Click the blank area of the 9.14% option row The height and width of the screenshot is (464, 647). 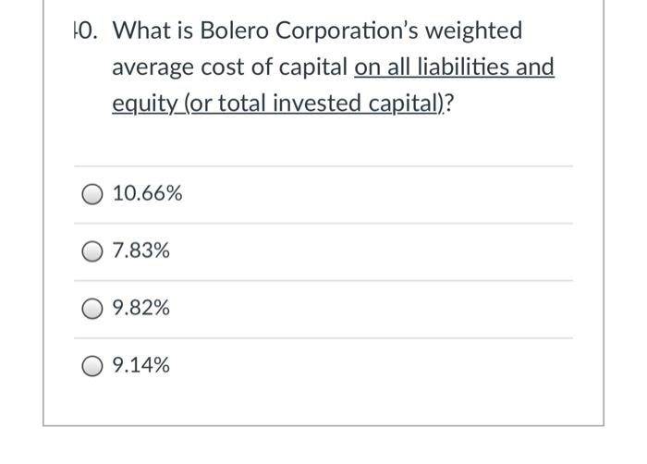(372, 366)
